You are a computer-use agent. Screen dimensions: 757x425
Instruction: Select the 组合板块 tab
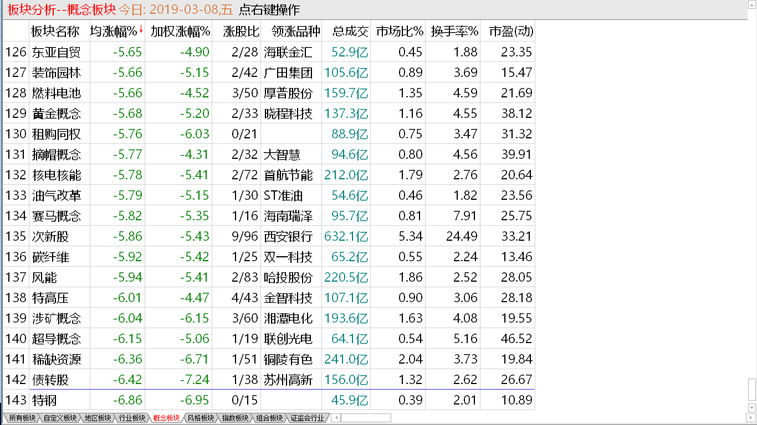(x=269, y=418)
